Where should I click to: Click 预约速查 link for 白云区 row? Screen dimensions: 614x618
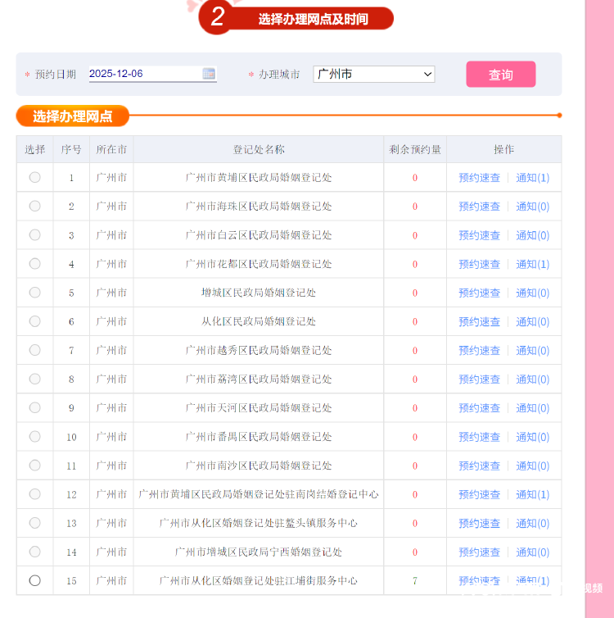tap(480, 235)
